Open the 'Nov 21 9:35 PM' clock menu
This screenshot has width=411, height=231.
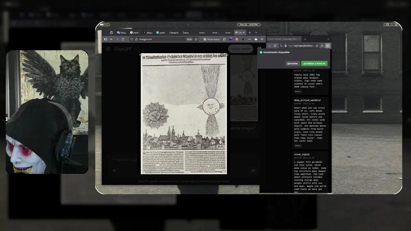[249, 25]
